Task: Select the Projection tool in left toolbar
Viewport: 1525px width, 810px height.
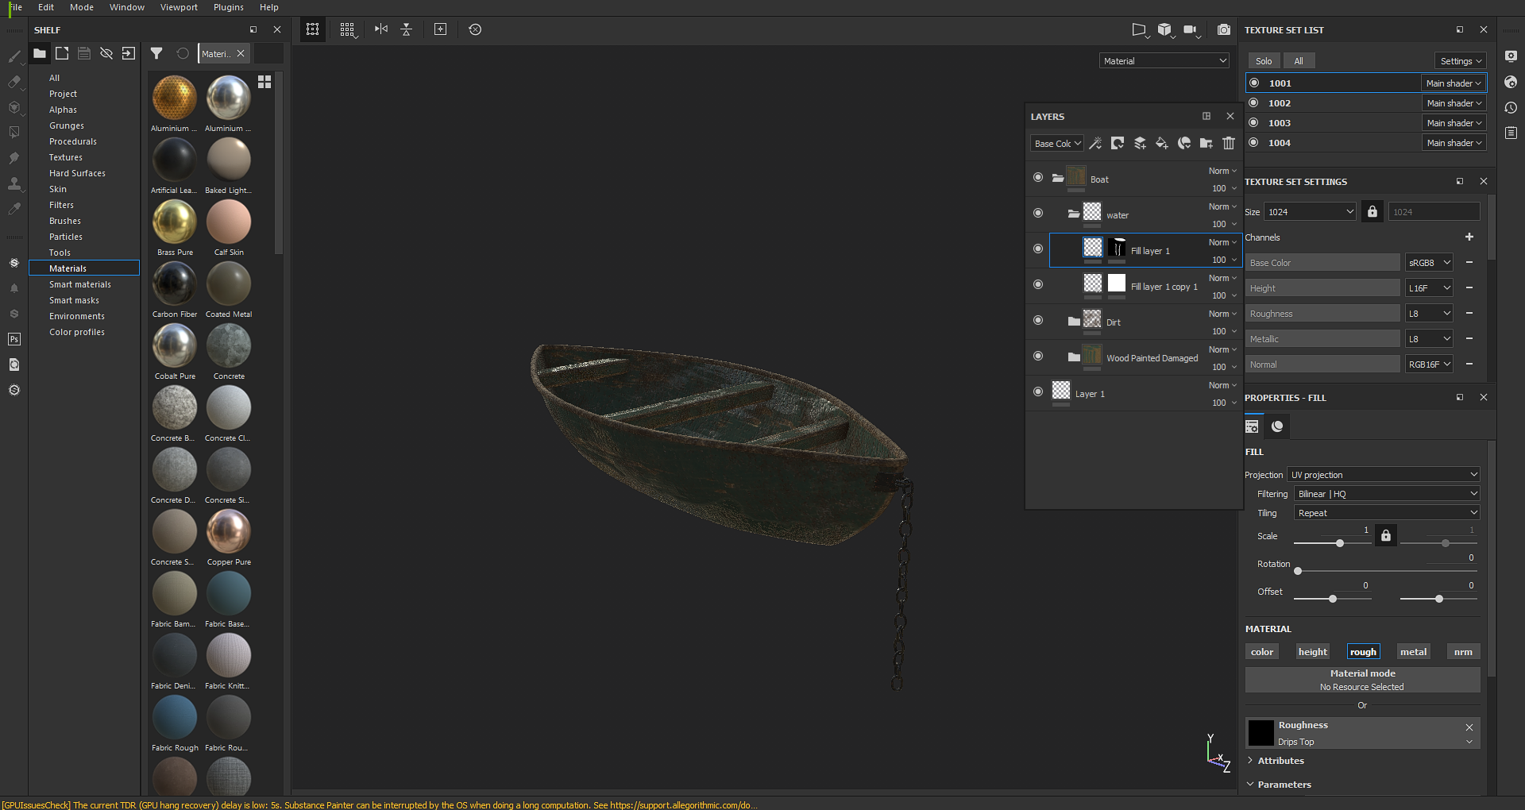Action: pos(14,107)
